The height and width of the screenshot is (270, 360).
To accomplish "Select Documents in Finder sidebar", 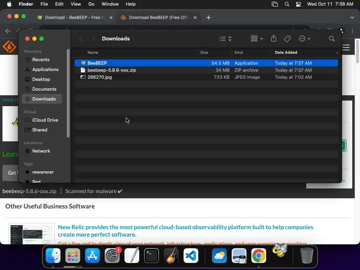I will point(42,89).
